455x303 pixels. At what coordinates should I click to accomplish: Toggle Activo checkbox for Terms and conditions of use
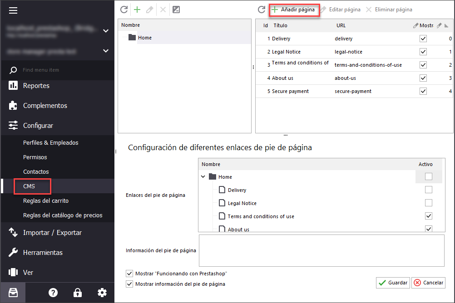(x=429, y=216)
